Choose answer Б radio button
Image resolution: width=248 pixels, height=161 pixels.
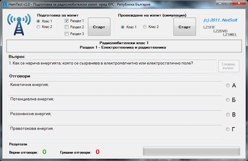228,100
